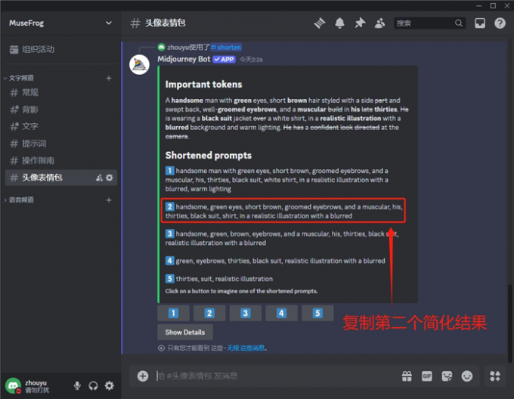514x399 pixels.
Task: Open user settings gear icon
Action: coord(109,385)
